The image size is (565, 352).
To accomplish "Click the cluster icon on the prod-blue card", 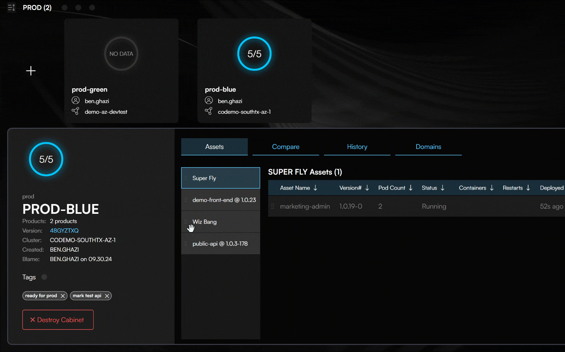I will click(208, 111).
